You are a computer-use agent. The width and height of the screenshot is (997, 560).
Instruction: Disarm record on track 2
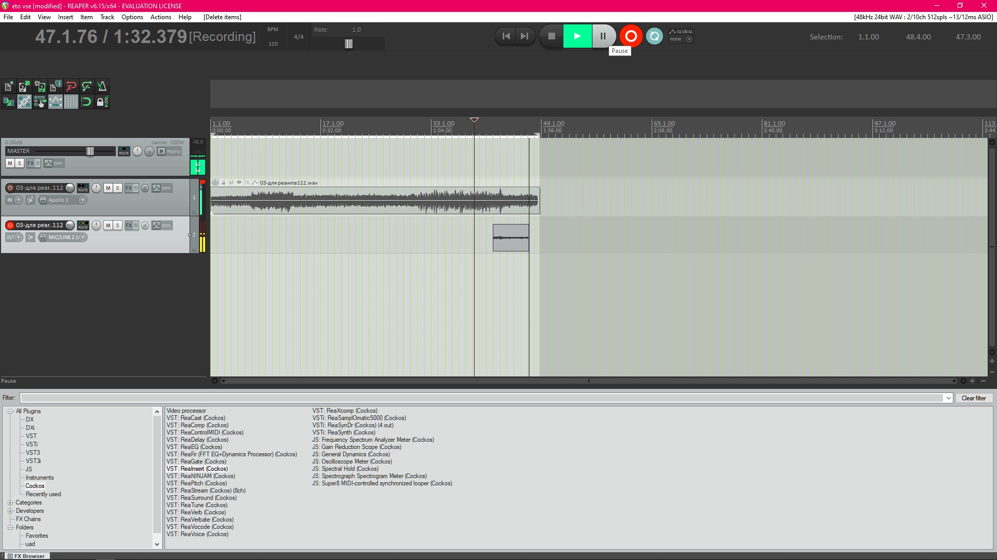[10, 225]
